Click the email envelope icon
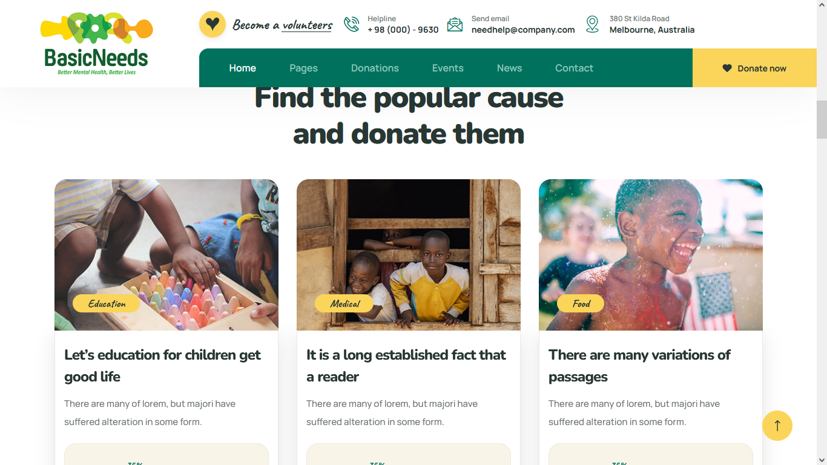The width and height of the screenshot is (827, 465). point(455,24)
